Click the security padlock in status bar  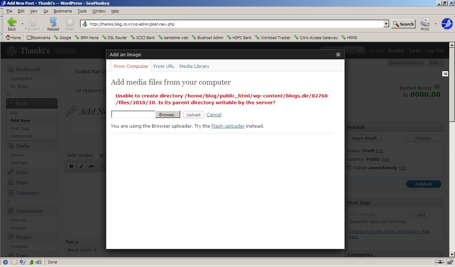point(450,262)
